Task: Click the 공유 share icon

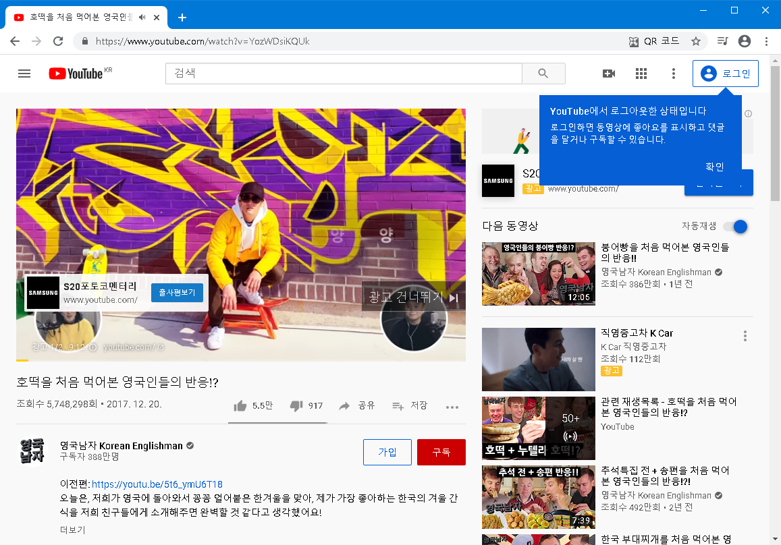Action: pyautogui.click(x=345, y=406)
